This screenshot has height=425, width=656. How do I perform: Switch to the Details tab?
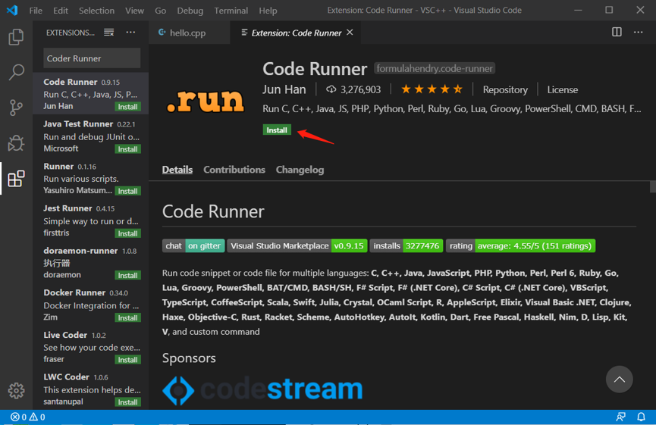[x=177, y=170]
